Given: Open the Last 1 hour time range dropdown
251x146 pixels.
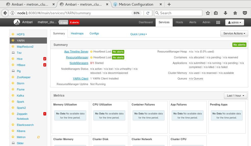Looking at the screenshot, I should point(235,96).
